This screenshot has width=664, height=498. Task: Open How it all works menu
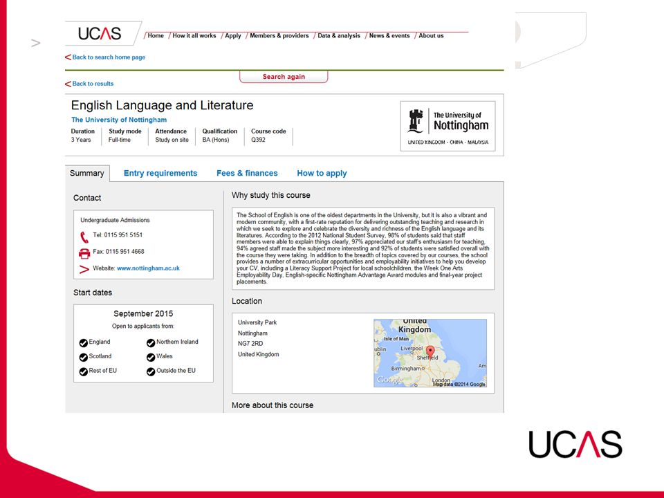point(194,35)
